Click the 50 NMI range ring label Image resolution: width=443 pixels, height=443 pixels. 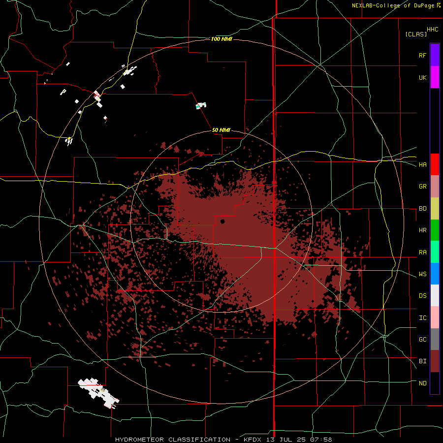(x=221, y=130)
